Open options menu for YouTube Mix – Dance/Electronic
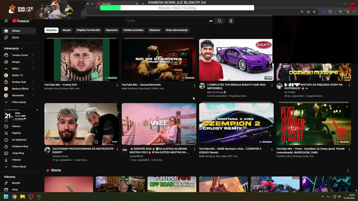Viewport: 358px width, 201px height. [195, 85]
